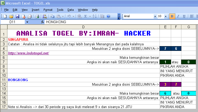Open the File menu
The width and height of the screenshot is (198, 112).
6,10
